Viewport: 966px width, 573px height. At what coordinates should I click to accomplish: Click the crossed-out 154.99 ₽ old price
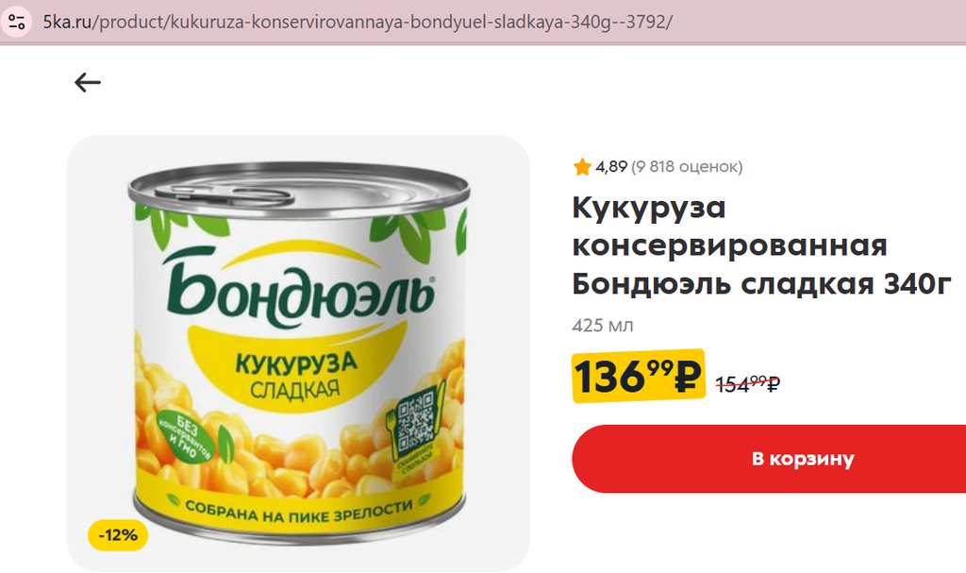(x=748, y=384)
